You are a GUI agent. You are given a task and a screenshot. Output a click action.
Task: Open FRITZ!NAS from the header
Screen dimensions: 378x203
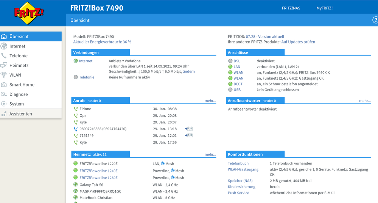tap(291, 8)
